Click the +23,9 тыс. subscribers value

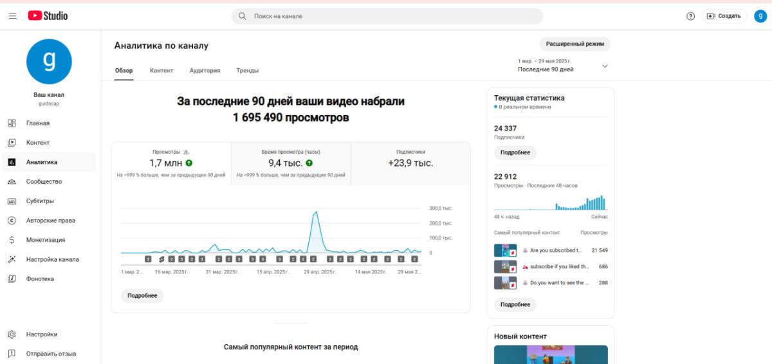(x=410, y=163)
